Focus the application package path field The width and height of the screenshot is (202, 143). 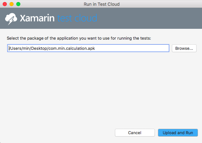pyautogui.click(x=88, y=48)
